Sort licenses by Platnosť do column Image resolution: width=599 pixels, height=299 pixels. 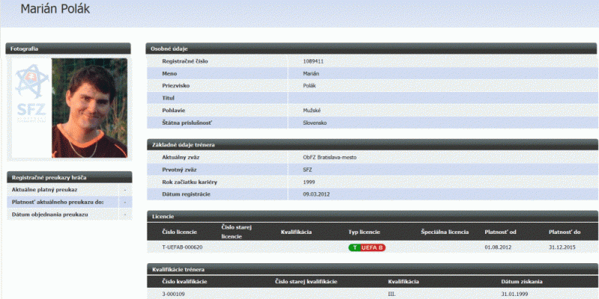pos(565,232)
